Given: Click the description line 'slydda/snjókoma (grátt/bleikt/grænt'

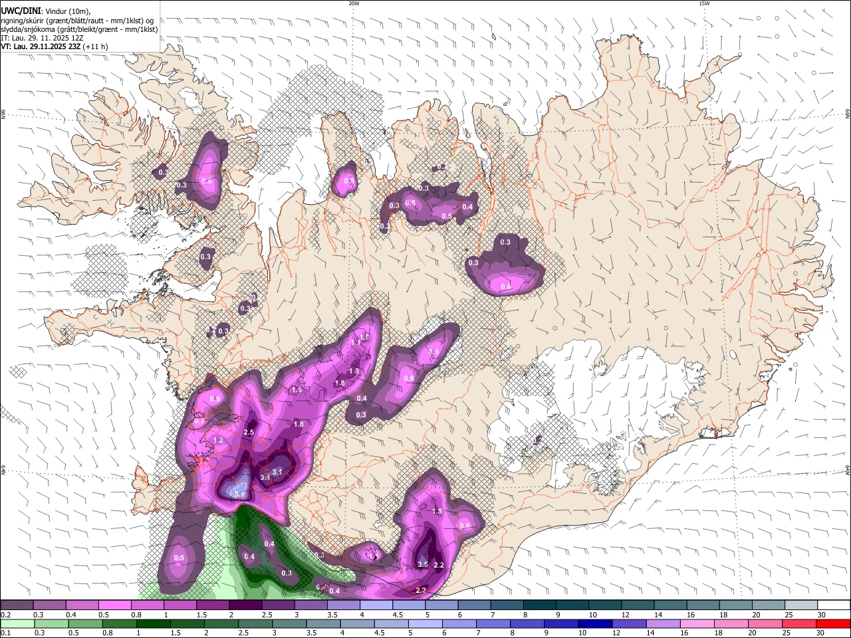Looking at the screenshot, I should click(61, 29).
